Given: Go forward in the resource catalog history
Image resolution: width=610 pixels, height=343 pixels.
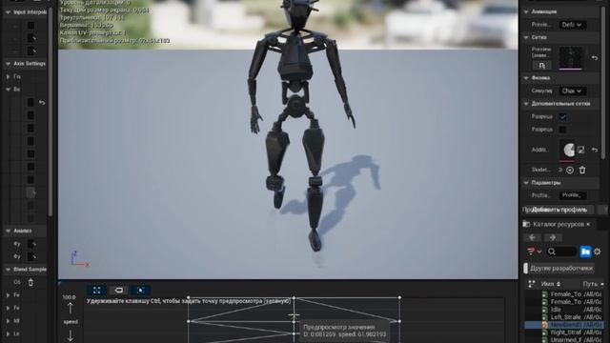Looking at the screenshot, I should pos(553,237).
